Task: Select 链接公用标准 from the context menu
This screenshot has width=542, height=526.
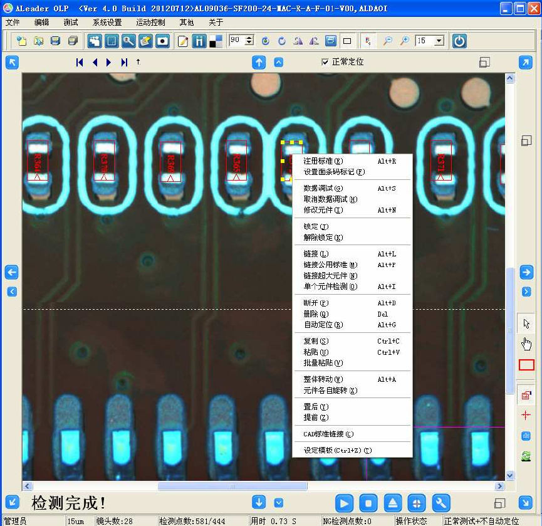Action: [352, 265]
